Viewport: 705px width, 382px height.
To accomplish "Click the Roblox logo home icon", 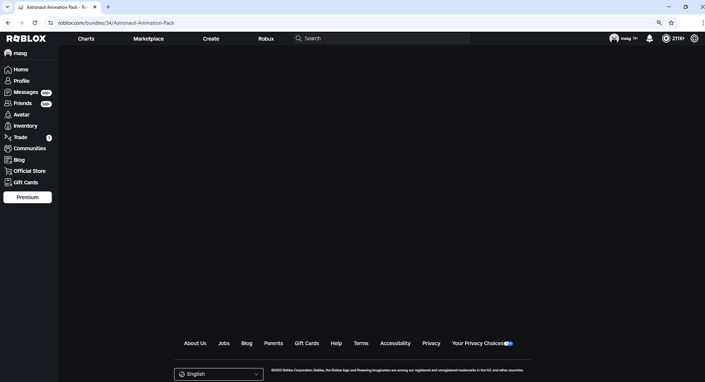I will (25, 38).
